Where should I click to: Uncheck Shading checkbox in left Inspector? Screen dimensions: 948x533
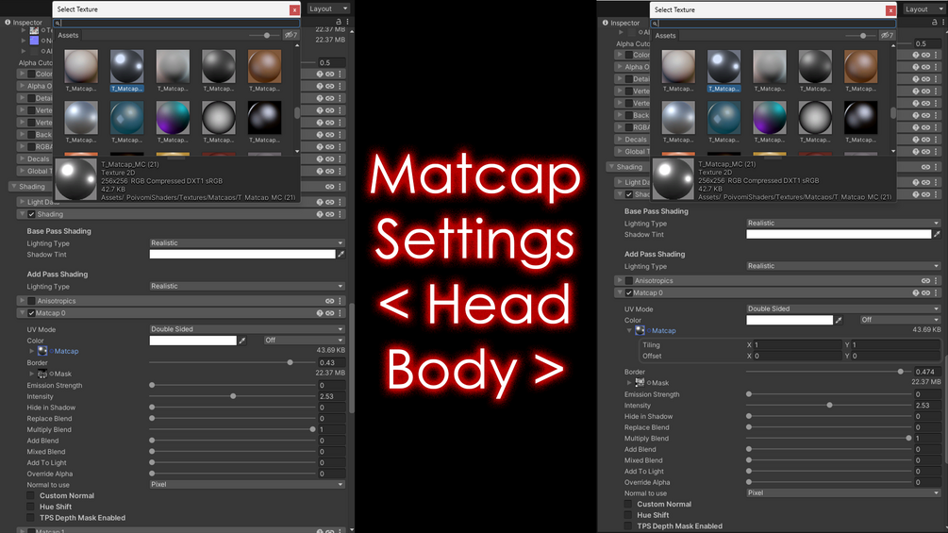pyautogui.click(x=31, y=214)
